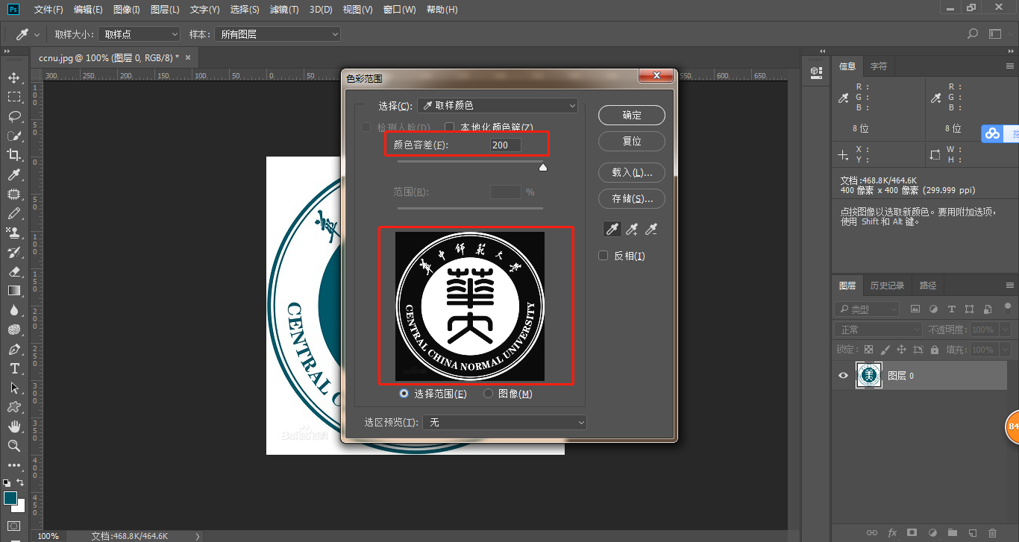
Task: Select the Crop tool
Action: point(14,155)
